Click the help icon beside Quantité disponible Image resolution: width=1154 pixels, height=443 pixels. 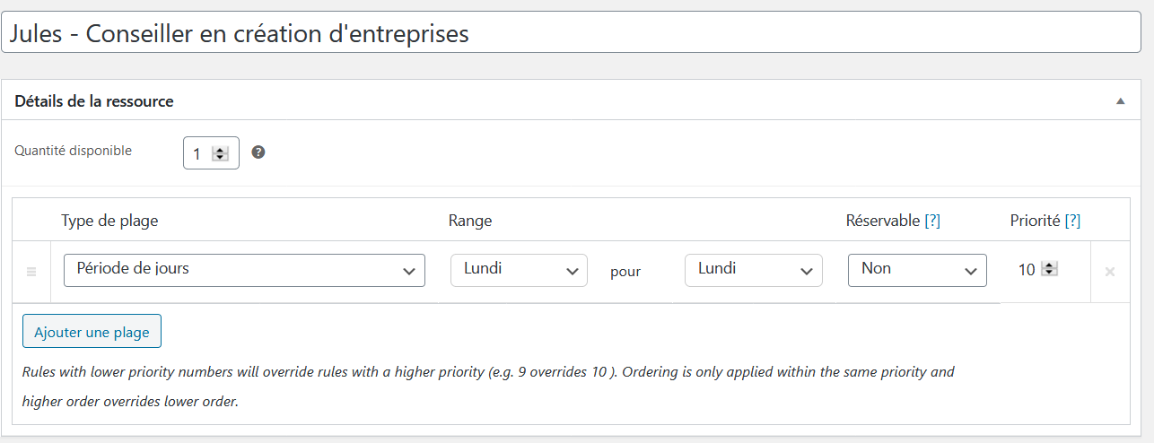click(x=258, y=152)
